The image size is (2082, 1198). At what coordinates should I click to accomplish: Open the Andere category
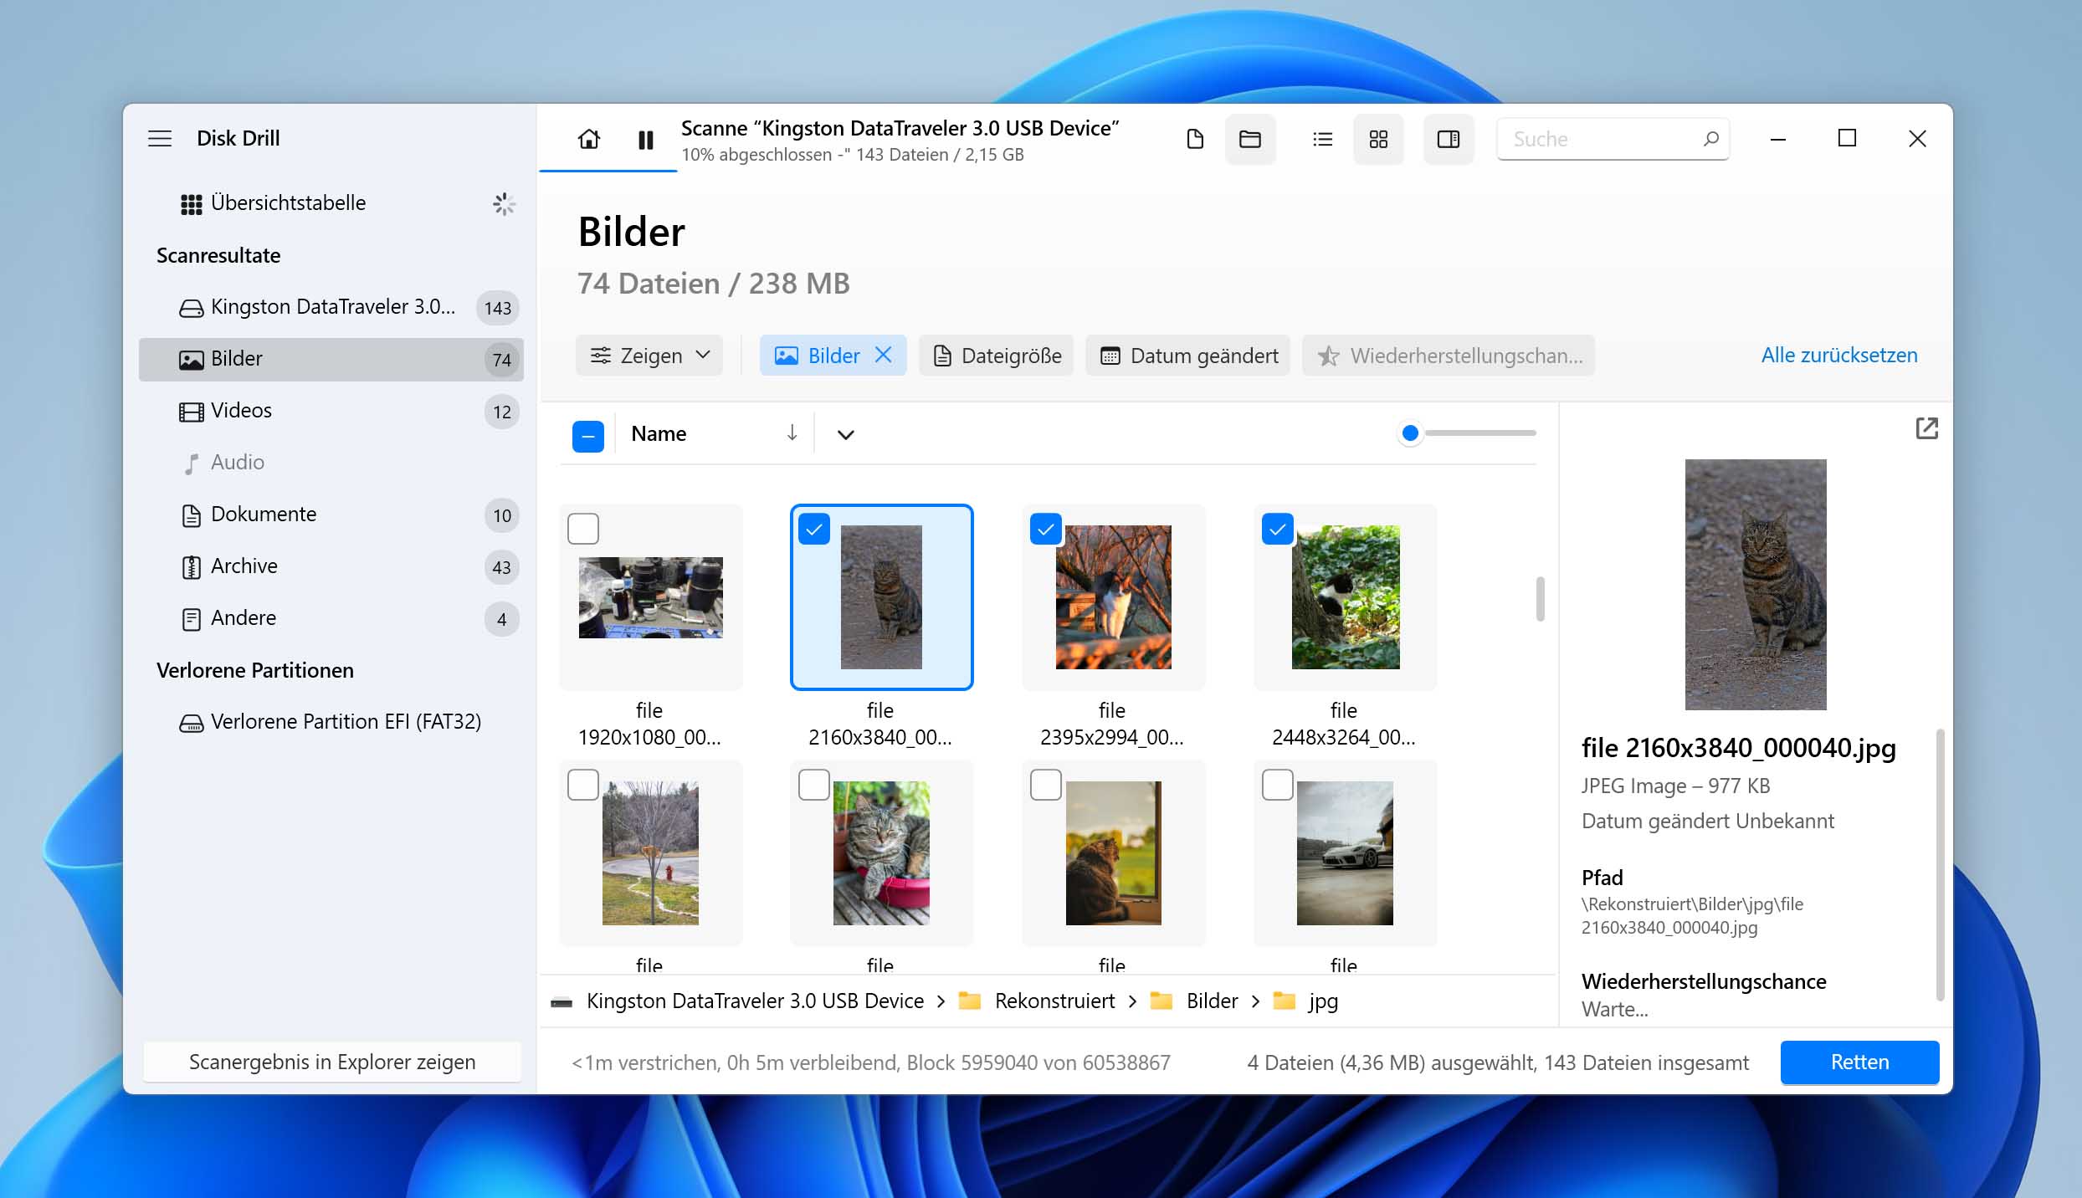(331, 618)
